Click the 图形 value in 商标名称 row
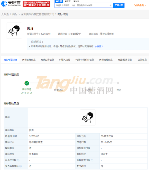The image size is (149, 170). pyautogui.click(x=31, y=130)
